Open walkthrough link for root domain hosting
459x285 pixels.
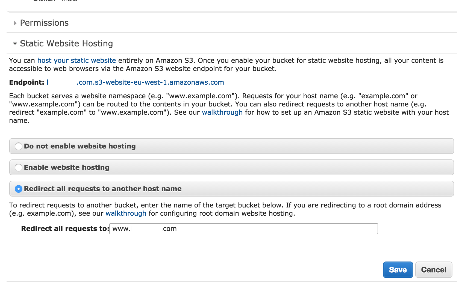point(126,213)
